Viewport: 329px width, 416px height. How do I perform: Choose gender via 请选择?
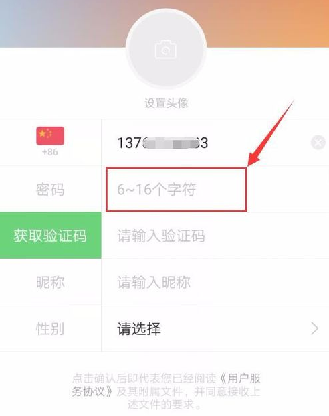coord(139,329)
